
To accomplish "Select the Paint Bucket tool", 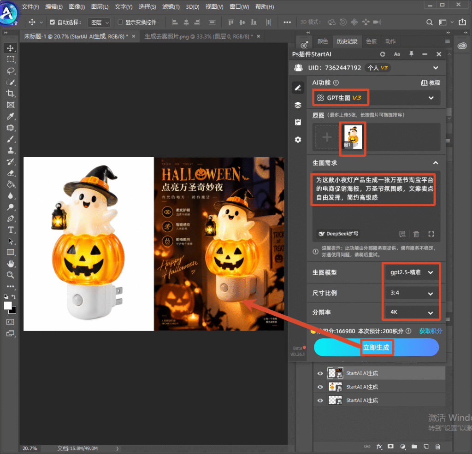I will 11,184.
